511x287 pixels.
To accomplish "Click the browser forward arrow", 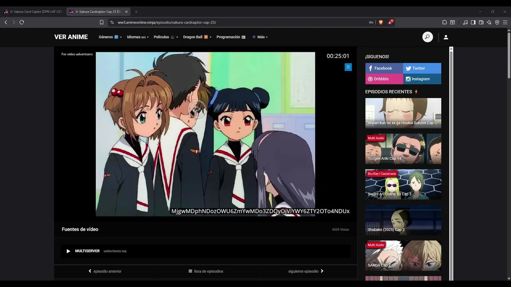I will point(14,22).
